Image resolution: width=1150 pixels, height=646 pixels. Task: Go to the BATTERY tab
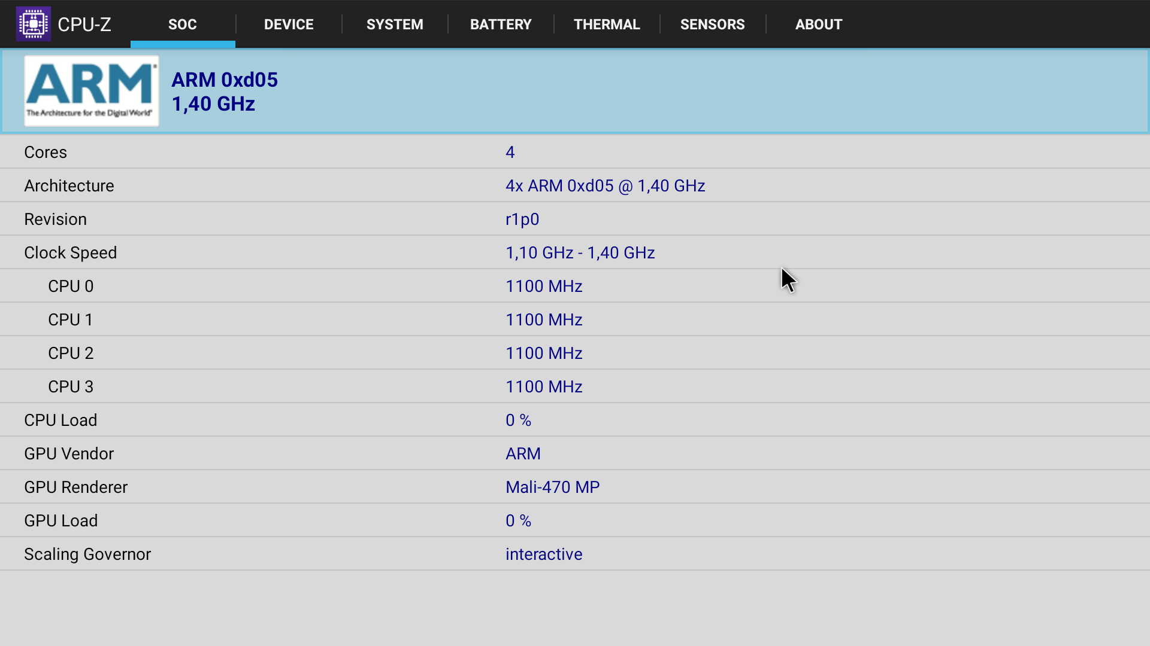click(x=501, y=25)
